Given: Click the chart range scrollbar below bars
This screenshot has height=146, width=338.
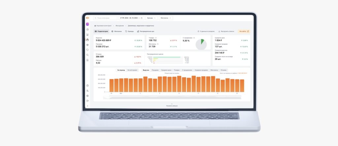Looking at the screenshot, I should (x=172, y=97).
